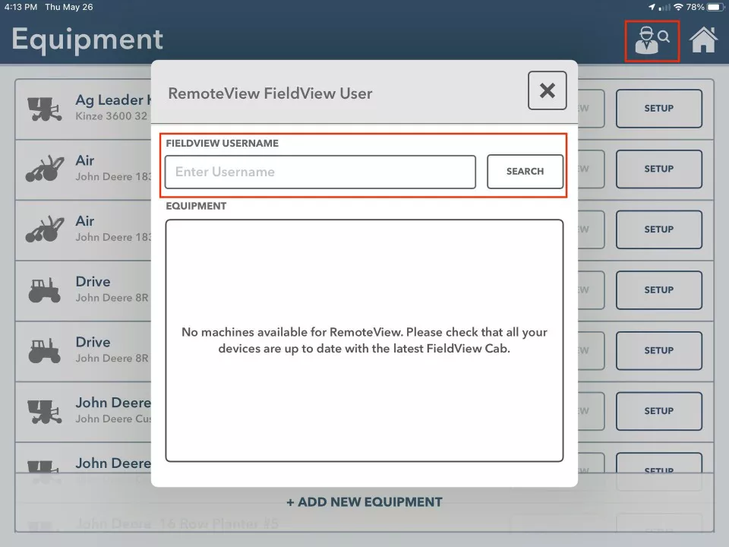729x547 pixels.
Task: Dismiss the RemoteView FieldView User dialog
Action: tap(547, 90)
